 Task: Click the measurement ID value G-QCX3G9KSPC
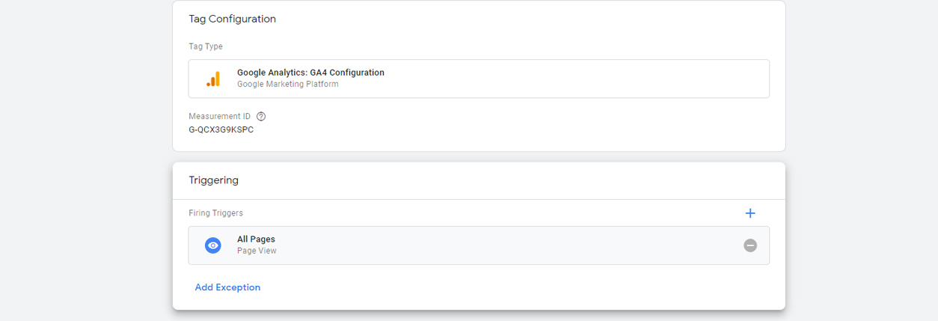(x=221, y=129)
